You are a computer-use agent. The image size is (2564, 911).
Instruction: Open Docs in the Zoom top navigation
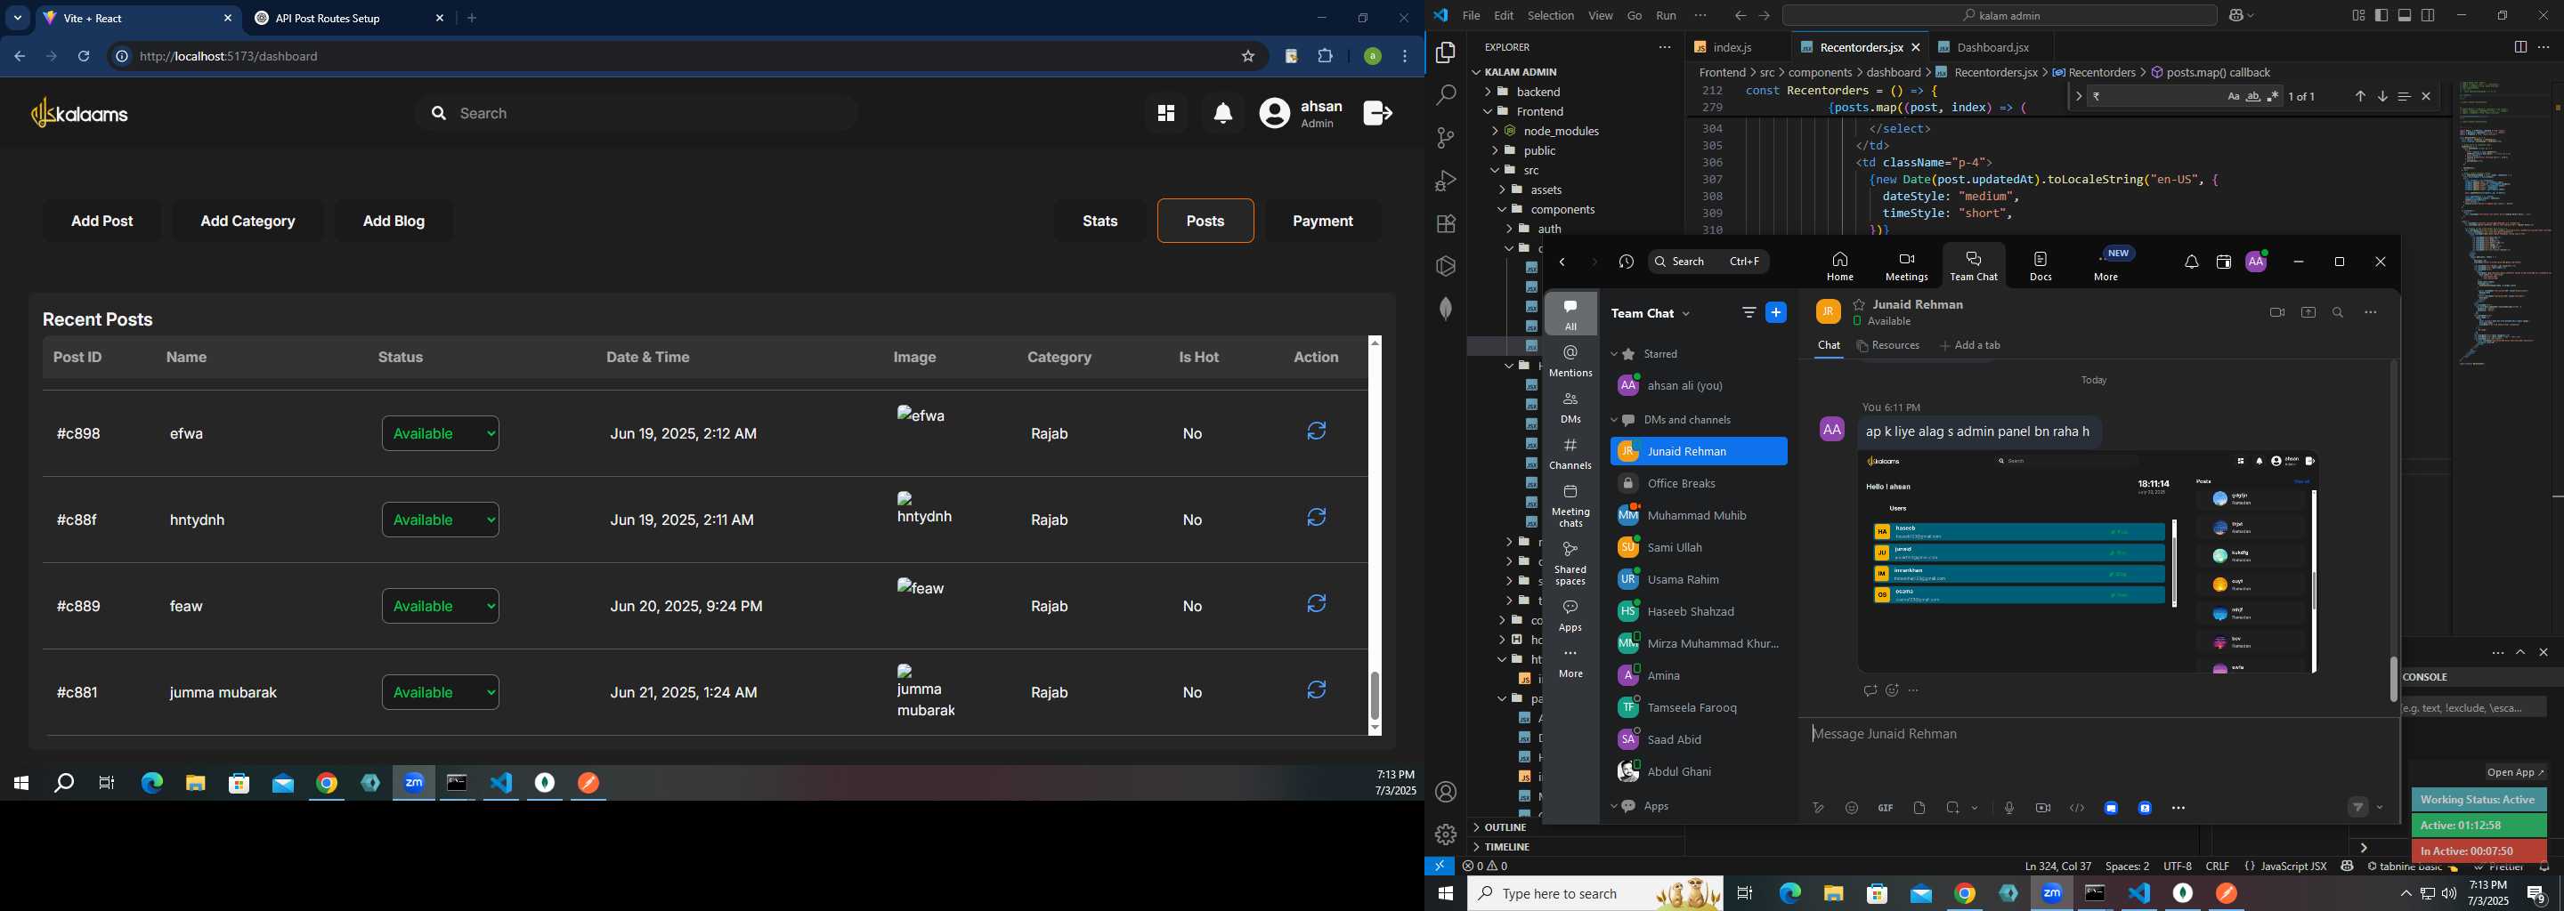tap(2041, 265)
